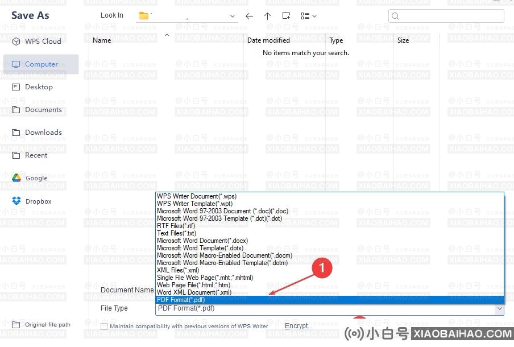Open the Documents folder shortcut

37,110
